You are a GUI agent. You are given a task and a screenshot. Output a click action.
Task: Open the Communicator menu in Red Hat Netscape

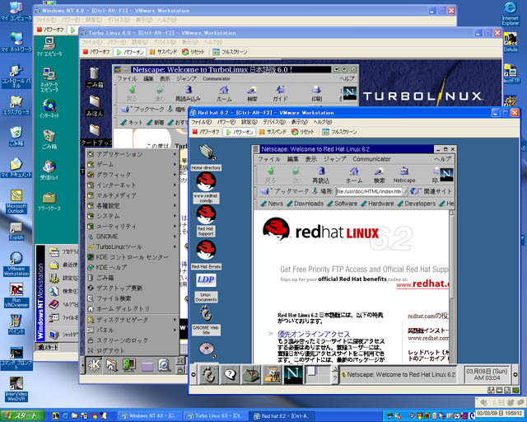(x=371, y=158)
